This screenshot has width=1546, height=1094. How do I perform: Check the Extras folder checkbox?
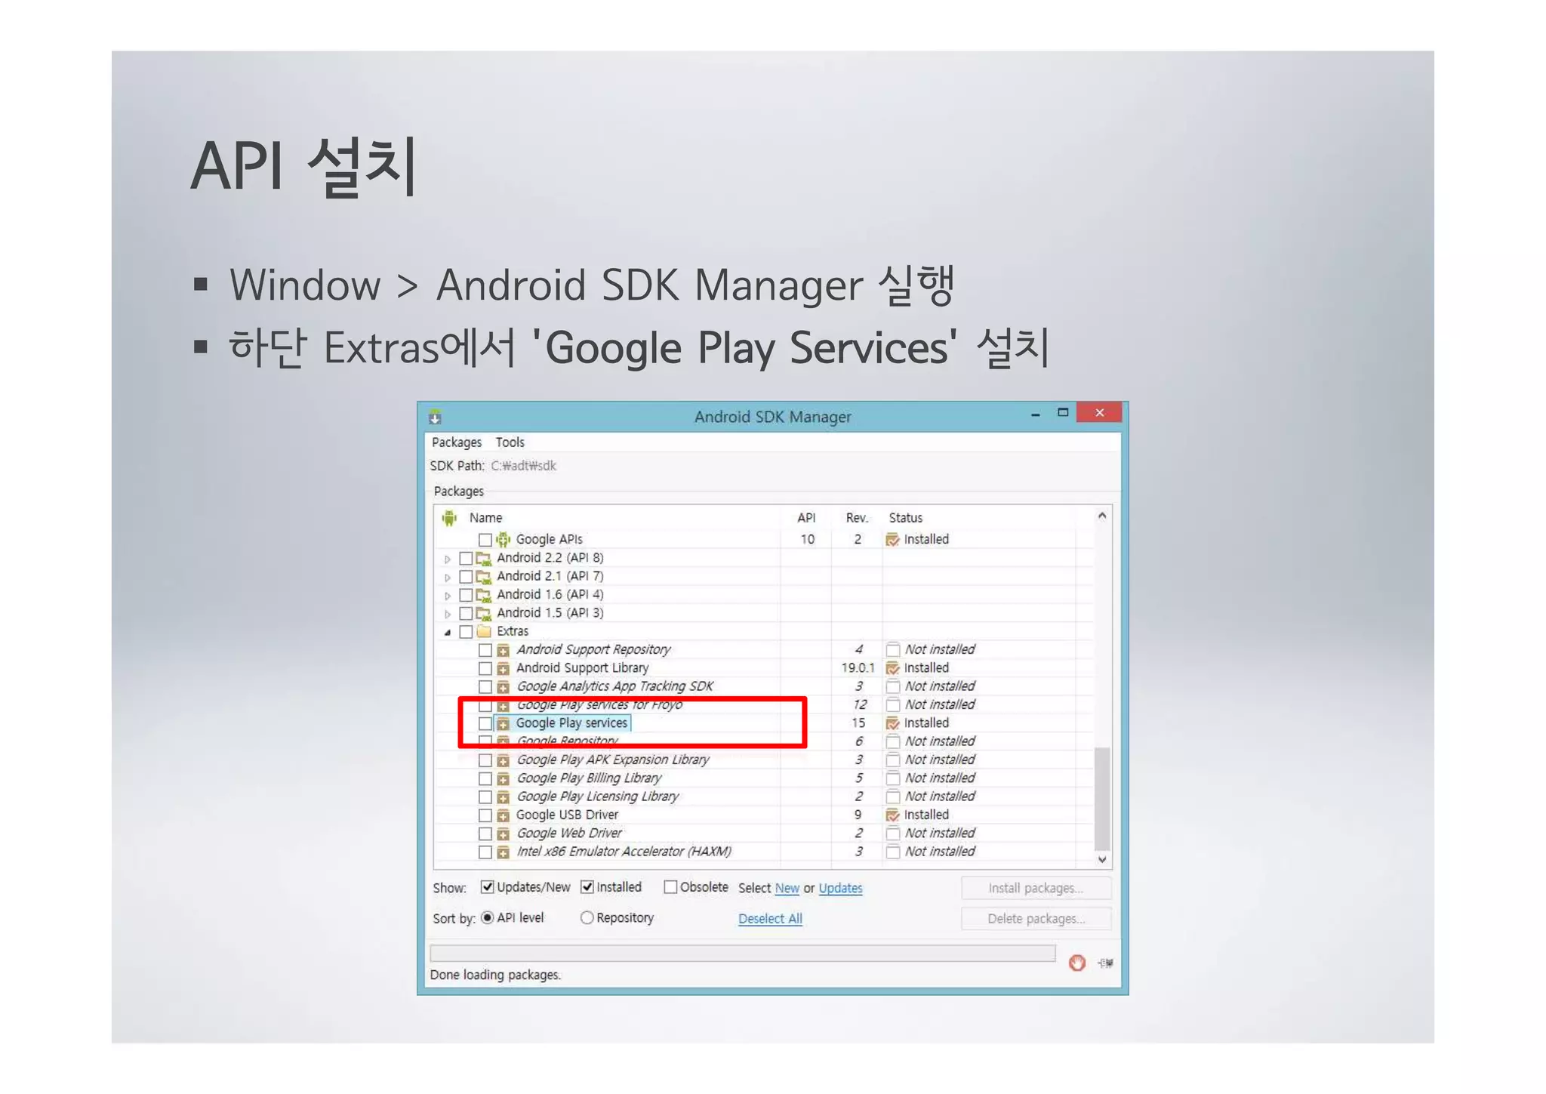point(466,632)
